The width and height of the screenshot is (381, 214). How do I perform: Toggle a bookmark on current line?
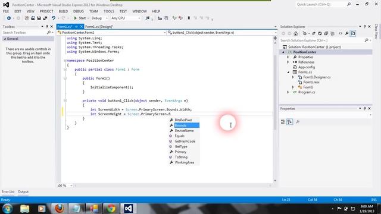pos(189,18)
